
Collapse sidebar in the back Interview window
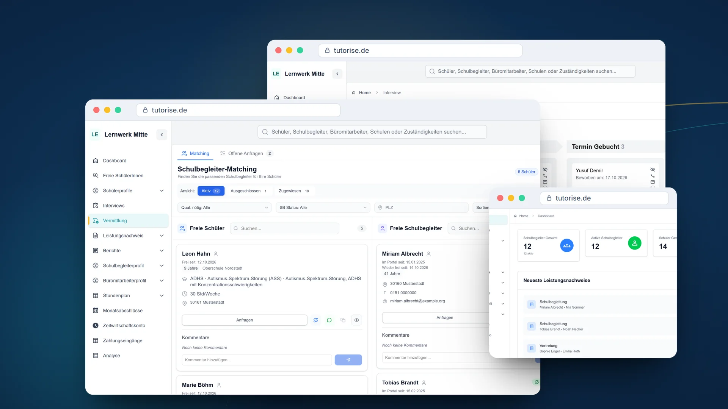pyautogui.click(x=337, y=74)
